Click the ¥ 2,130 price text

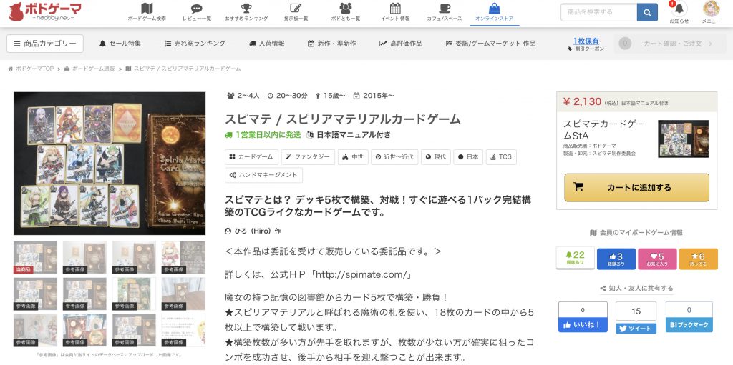pos(582,101)
